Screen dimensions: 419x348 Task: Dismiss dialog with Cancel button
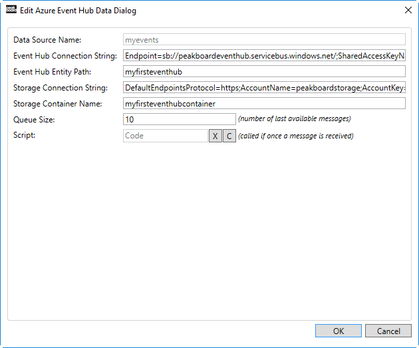(x=388, y=331)
